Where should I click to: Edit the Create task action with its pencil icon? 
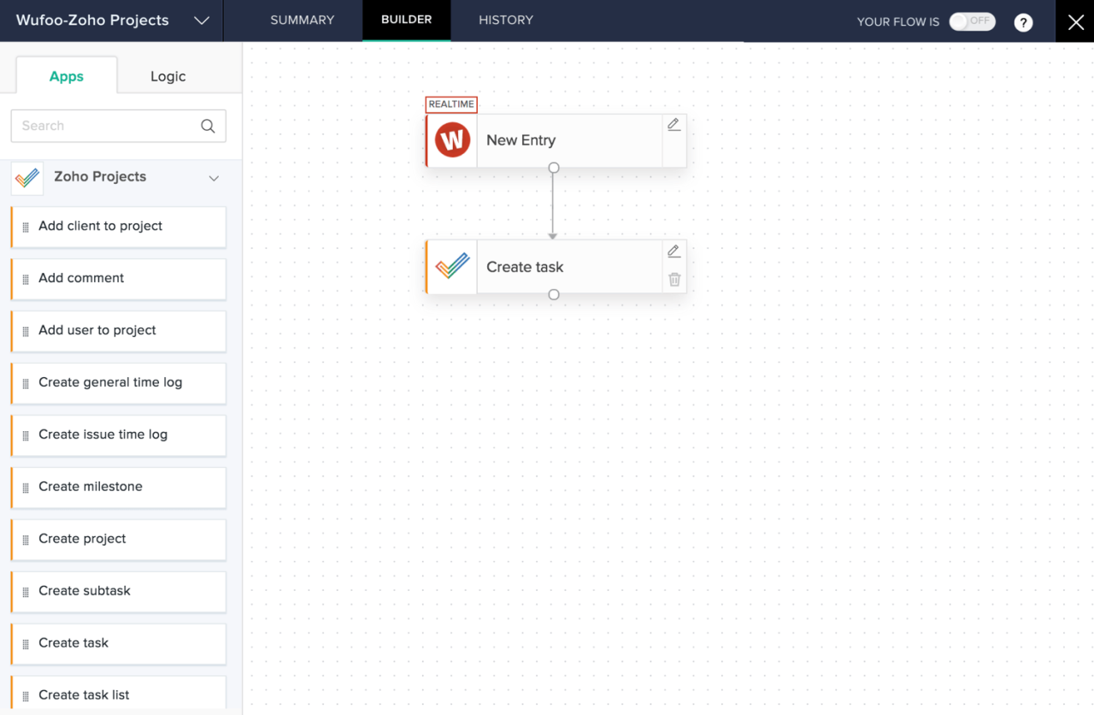coord(673,251)
